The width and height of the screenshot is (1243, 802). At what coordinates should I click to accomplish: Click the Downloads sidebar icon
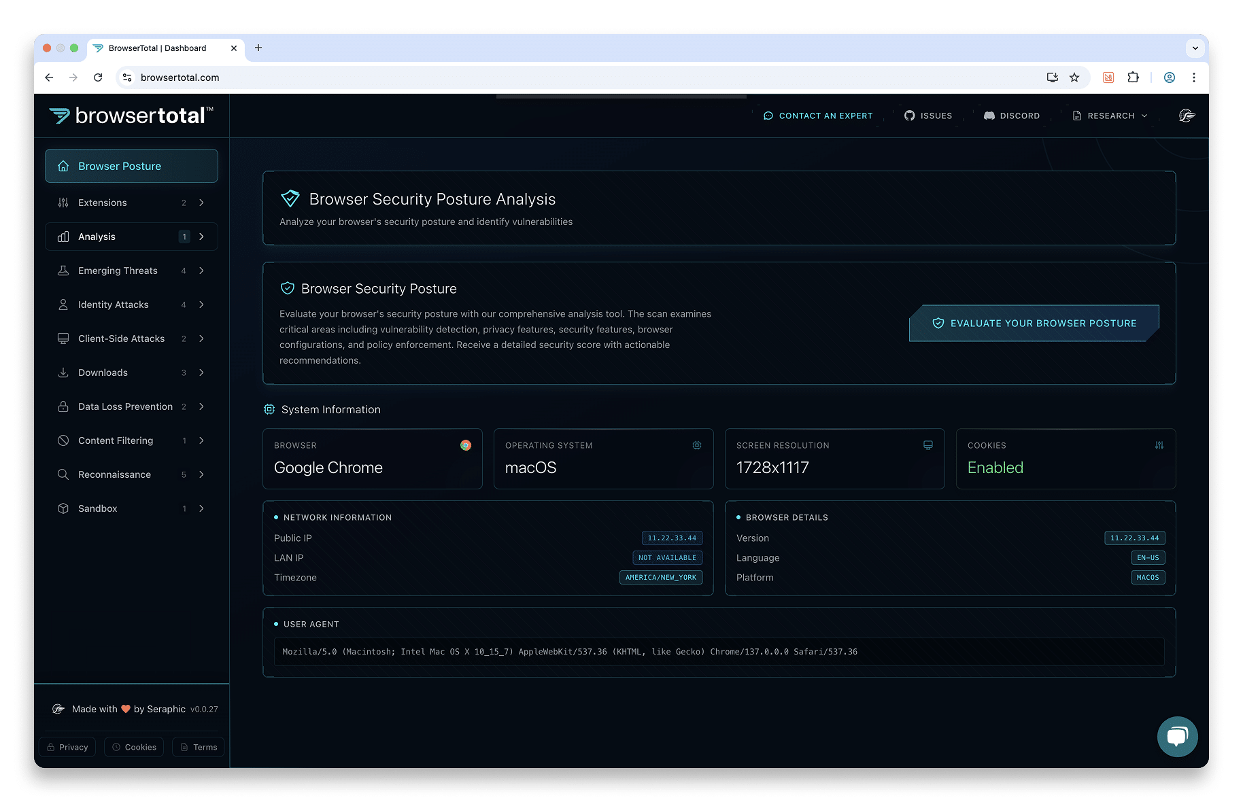63,372
